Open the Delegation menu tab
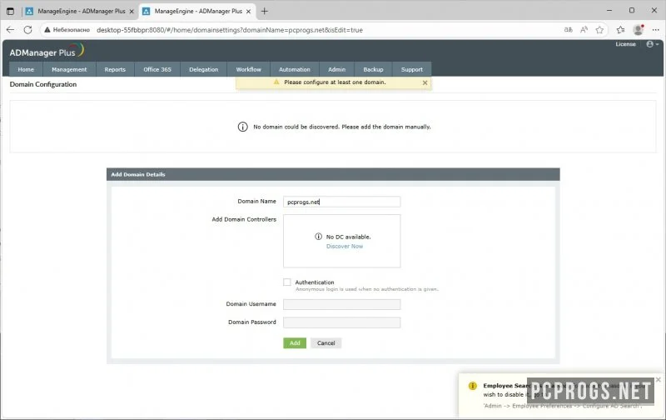This screenshot has width=666, height=420. (x=203, y=69)
